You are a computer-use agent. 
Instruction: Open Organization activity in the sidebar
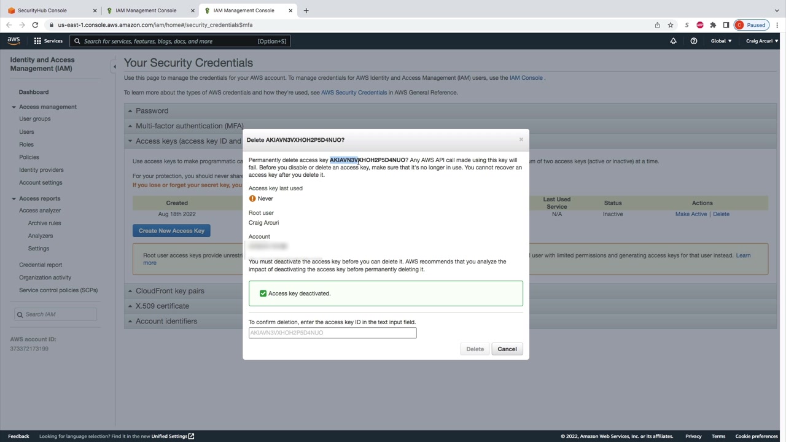pyautogui.click(x=45, y=277)
